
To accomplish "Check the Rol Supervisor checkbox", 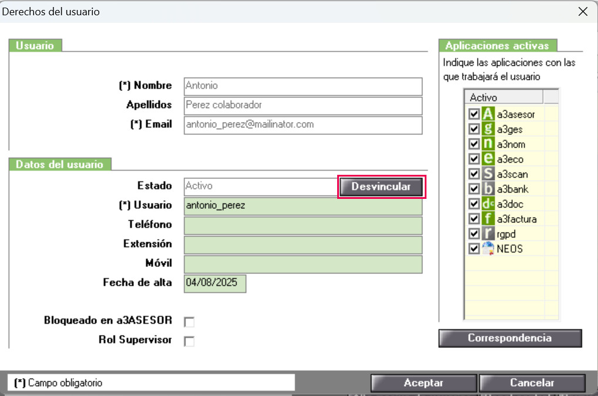I will click(x=189, y=341).
